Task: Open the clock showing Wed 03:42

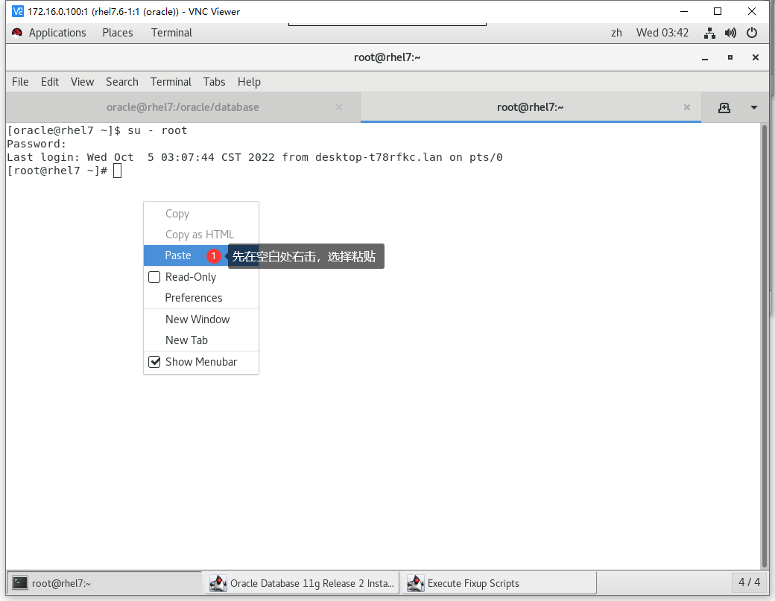Action: pyautogui.click(x=662, y=33)
